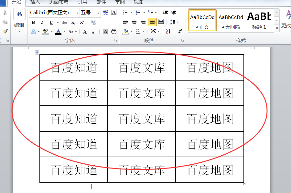Apply the font color A

(x=58, y=32)
